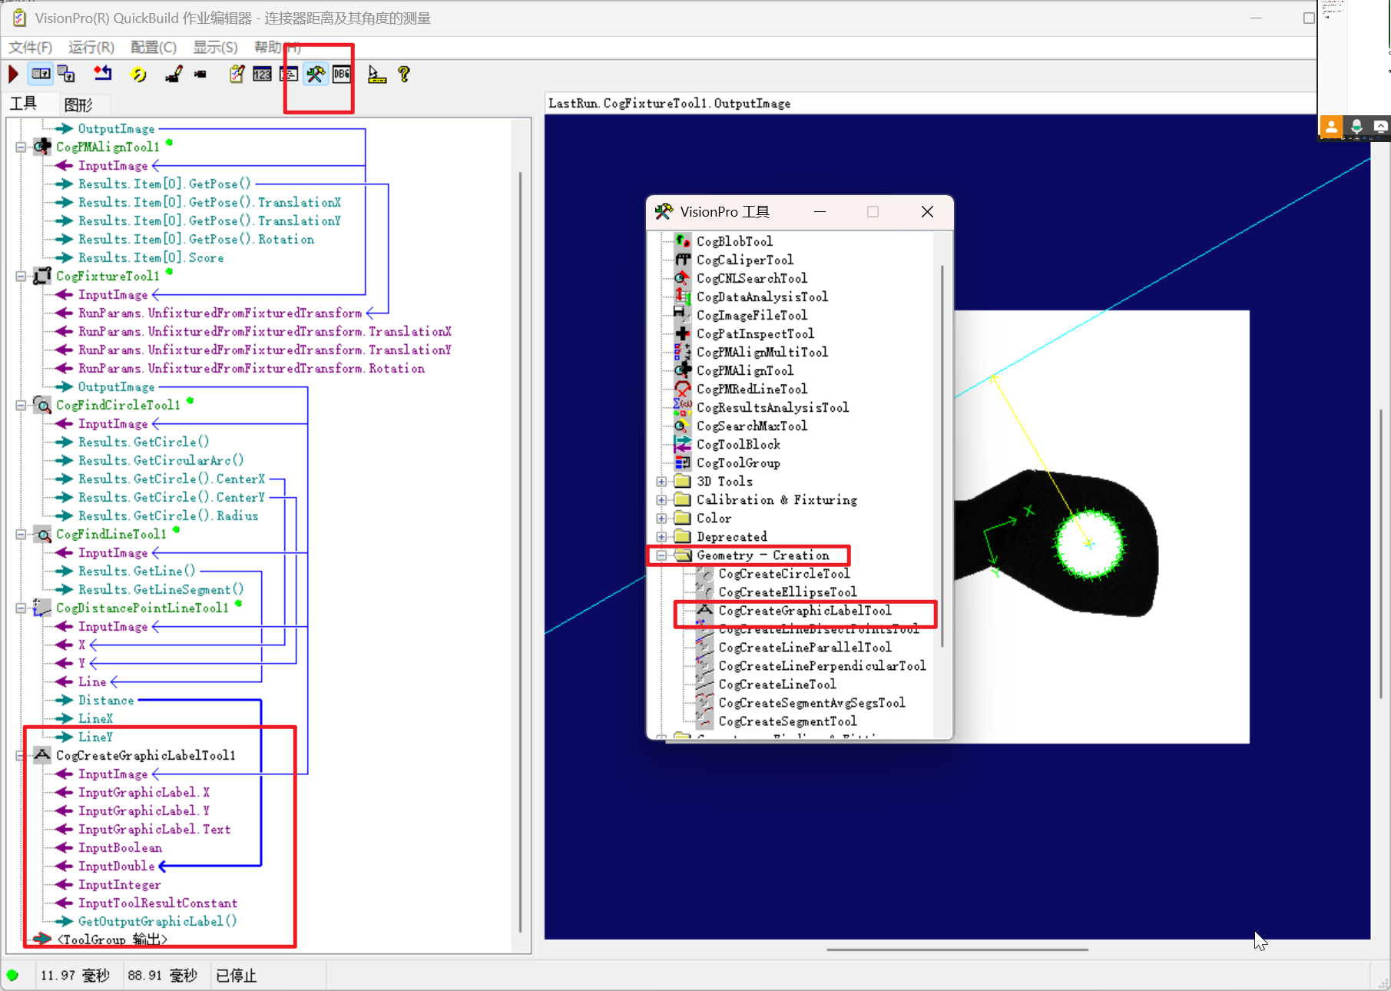The width and height of the screenshot is (1391, 991).
Task: Open the 文件(F) menu
Action: tap(30, 48)
